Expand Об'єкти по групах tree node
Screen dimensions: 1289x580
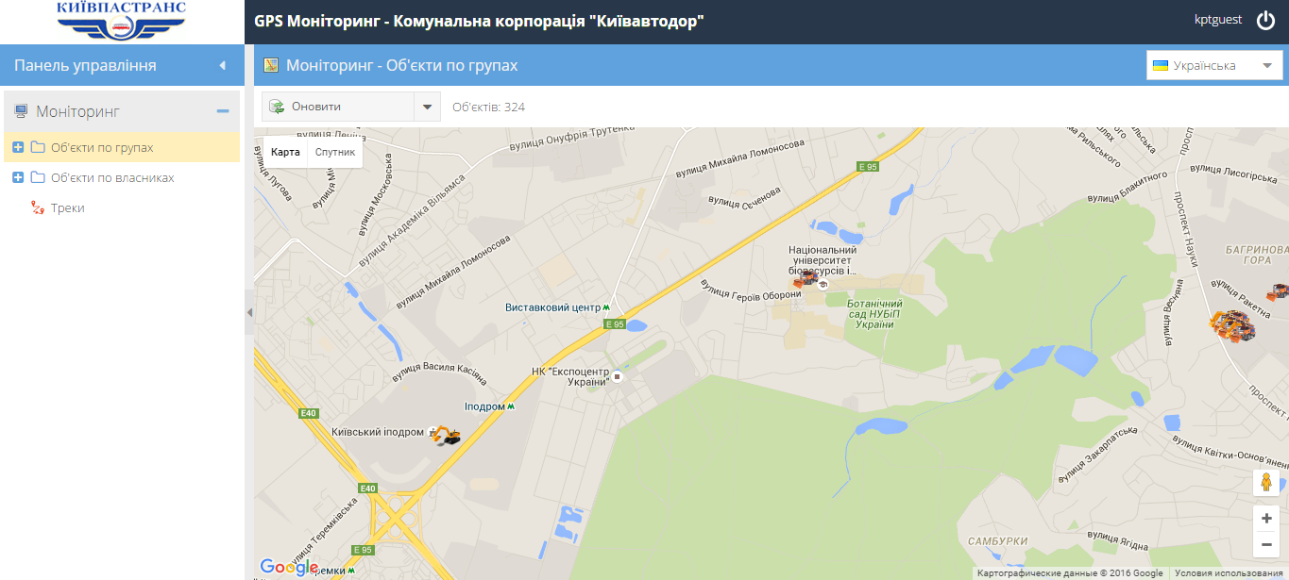(x=18, y=148)
